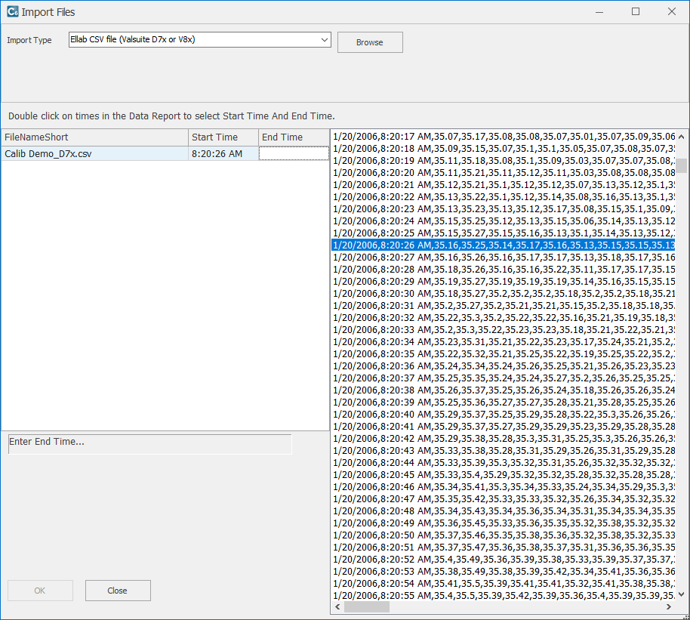Select the data row with time 8:20:38 AM
This screenshot has width=690, height=620.
click(x=504, y=390)
